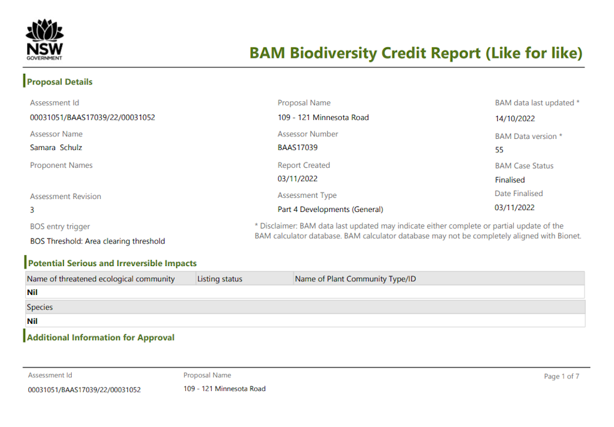Select the BAM Case Status Finalised
Image resolution: width=614 pixels, height=427 pixels.
pyautogui.click(x=511, y=179)
